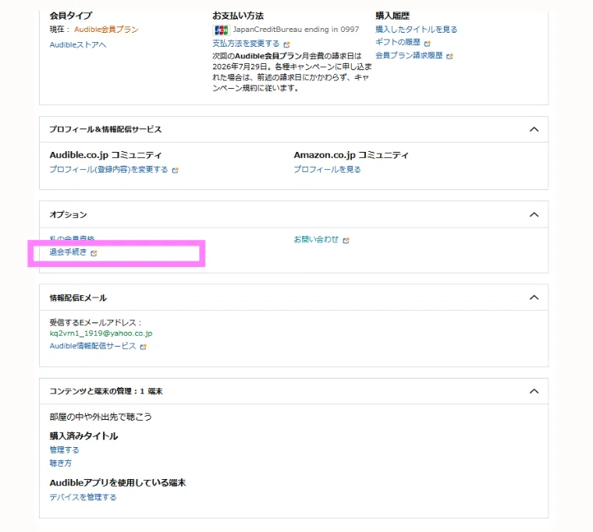Collapse the プロフィール&情報配信サービス section
Viewport: 593px width, 532px height.
[x=534, y=129]
